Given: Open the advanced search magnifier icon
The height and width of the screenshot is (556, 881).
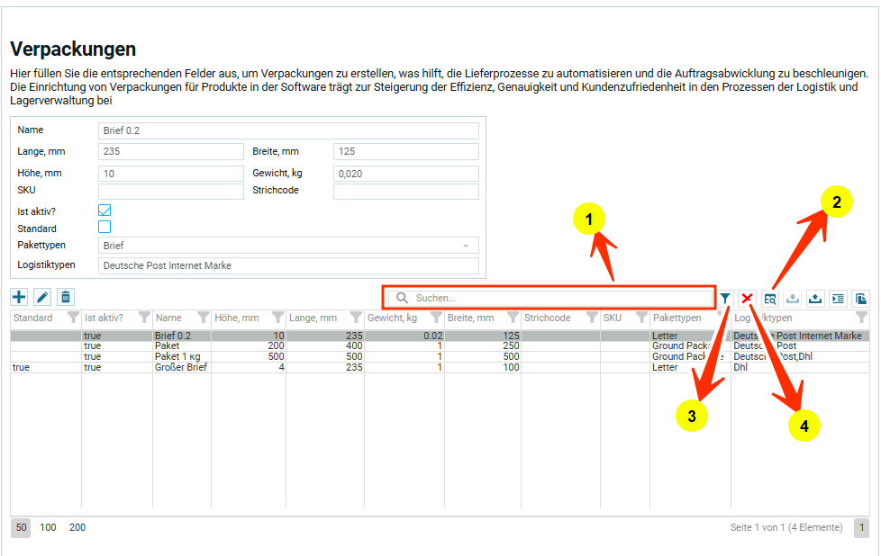Looking at the screenshot, I should tap(770, 298).
